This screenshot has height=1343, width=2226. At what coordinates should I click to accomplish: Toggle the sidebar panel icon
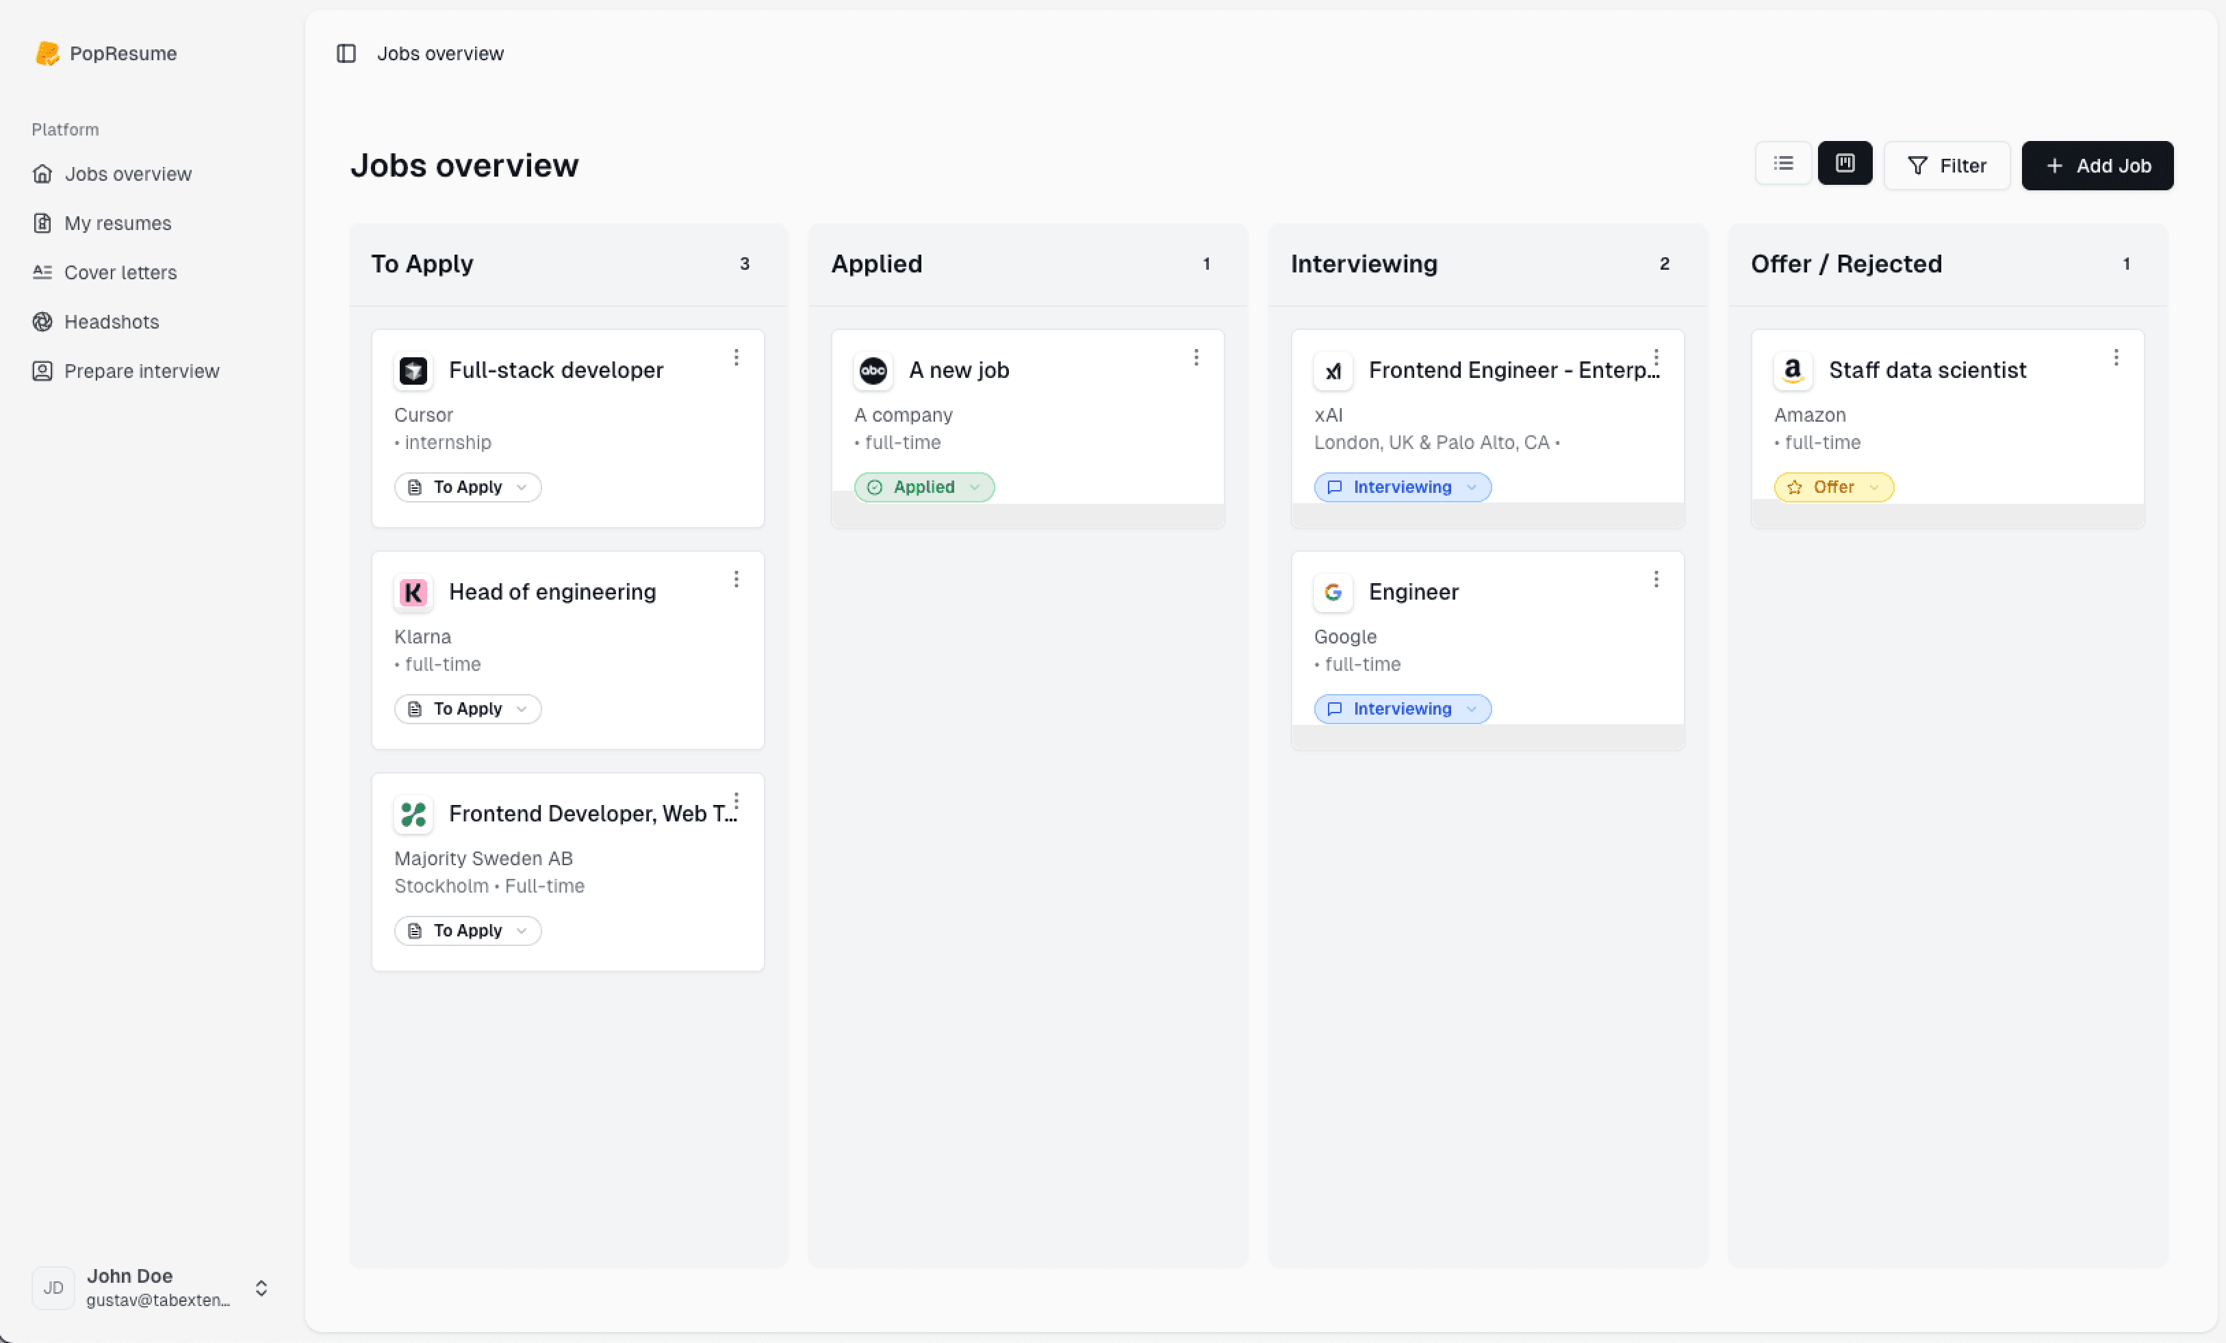tap(346, 53)
